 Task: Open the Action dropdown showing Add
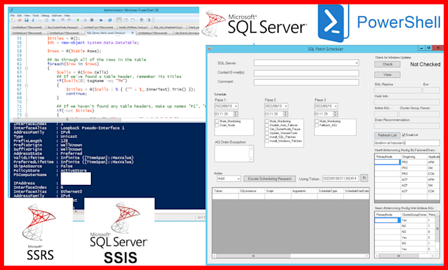coord(238,179)
